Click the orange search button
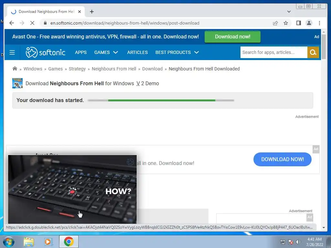331x248 pixels. tap(313, 52)
